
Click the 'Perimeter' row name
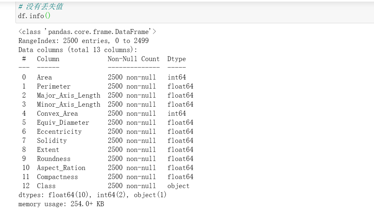tap(54, 86)
